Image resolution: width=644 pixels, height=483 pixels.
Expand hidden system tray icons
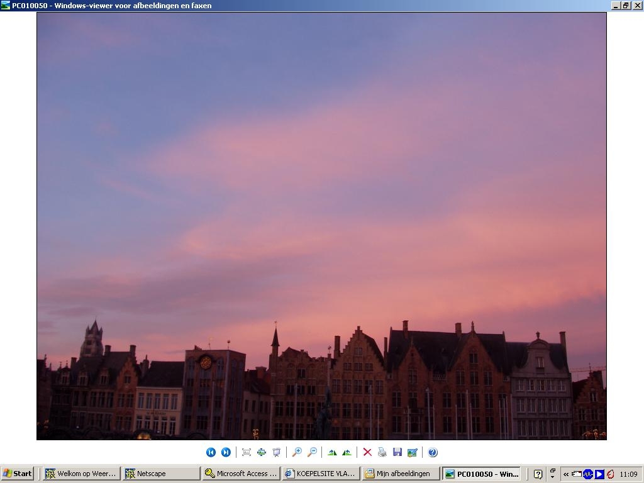pos(566,474)
